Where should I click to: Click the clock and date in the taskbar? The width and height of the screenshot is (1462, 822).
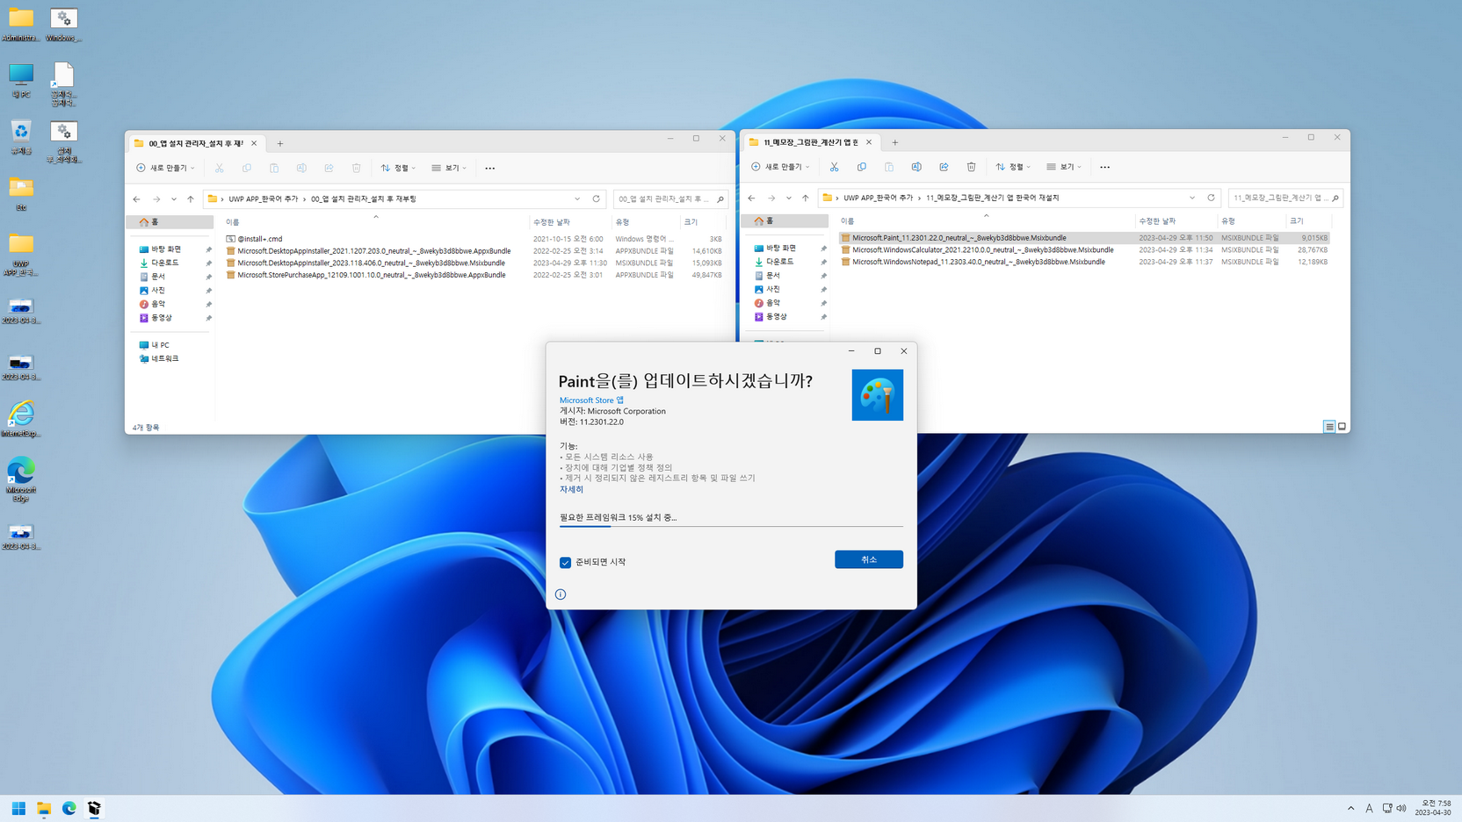click(1432, 808)
